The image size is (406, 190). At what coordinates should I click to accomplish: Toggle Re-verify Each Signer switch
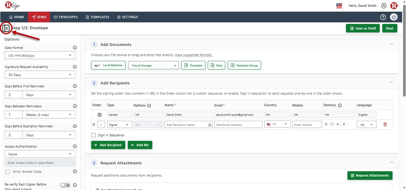point(65,185)
